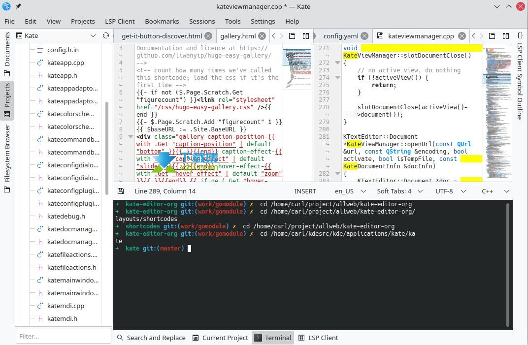Screen dimensions: 528x345
Task: Split the view beside kateviewmanager.cpp tab
Action: (x=506, y=36)
